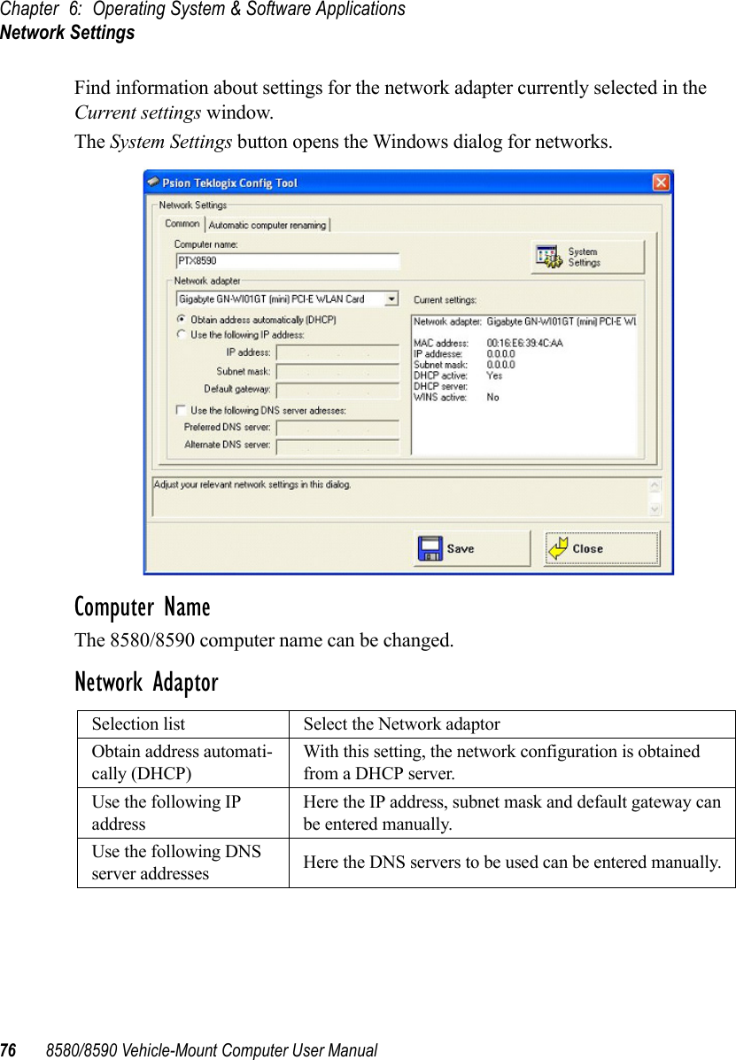736x1060 pixels.
Task: Click the DHCP active Yes entry
Action: point(458,375)
